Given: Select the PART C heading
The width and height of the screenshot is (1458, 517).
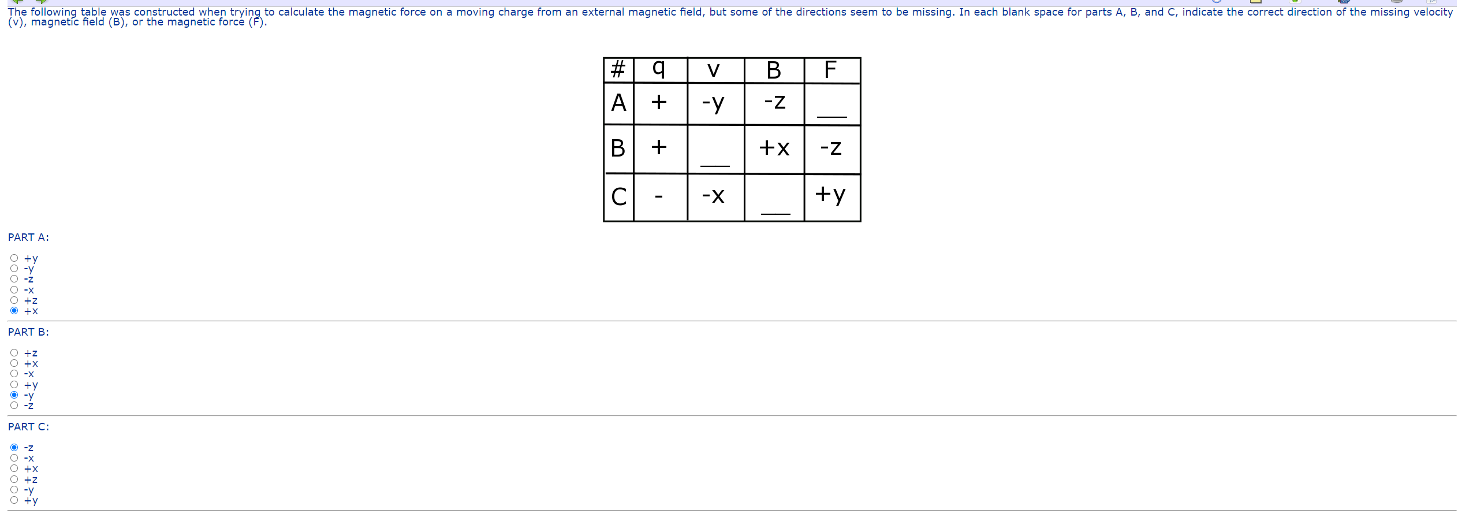Looking at the screenshot, I should 28,426.
